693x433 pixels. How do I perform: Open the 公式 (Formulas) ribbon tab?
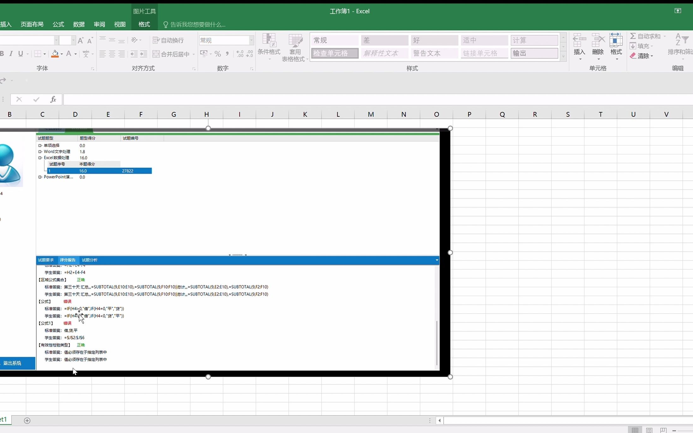[x=58, y=25]
